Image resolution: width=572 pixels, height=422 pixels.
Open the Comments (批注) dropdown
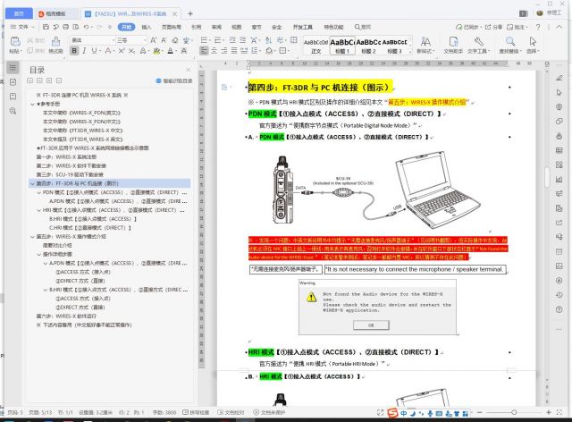click(517, 27)
